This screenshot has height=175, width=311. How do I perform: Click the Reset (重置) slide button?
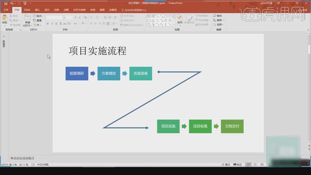37,20
